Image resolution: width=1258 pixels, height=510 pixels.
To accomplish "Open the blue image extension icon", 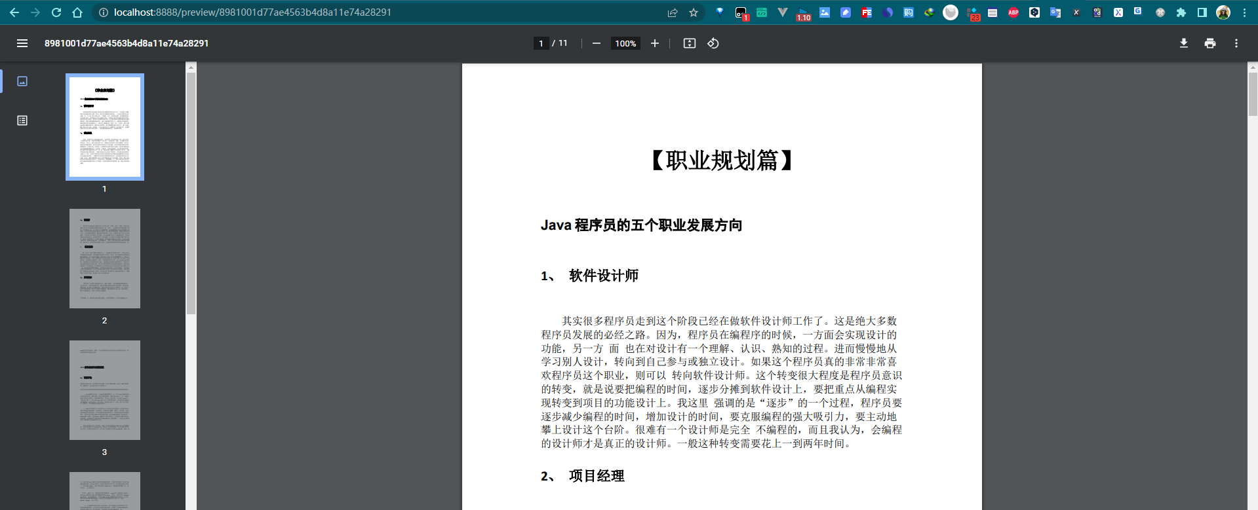I will [x=825, y=12].
